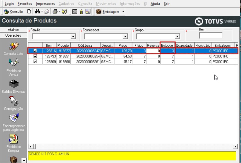This screenshot has width=241, height=163.
Task: Click the blank new document icon
Action: [x=29, y=11]
